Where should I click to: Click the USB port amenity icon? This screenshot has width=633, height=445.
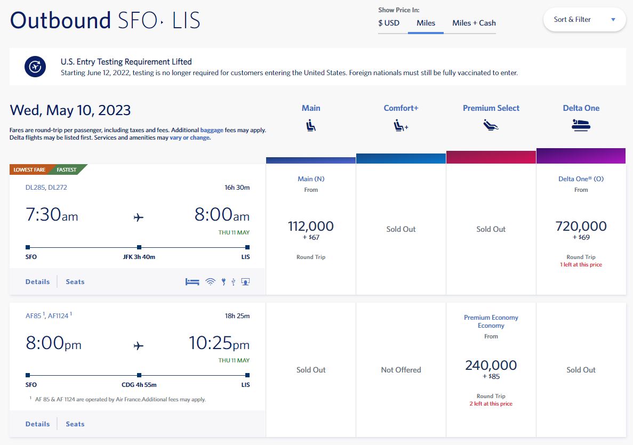(x=233, y=281)
